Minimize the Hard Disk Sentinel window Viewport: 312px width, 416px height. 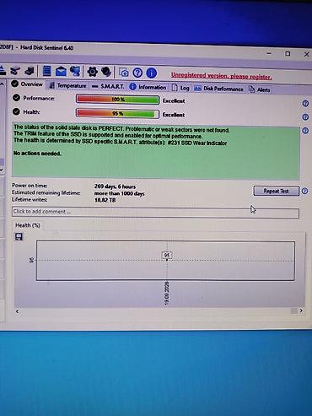[x=269, y=53]
